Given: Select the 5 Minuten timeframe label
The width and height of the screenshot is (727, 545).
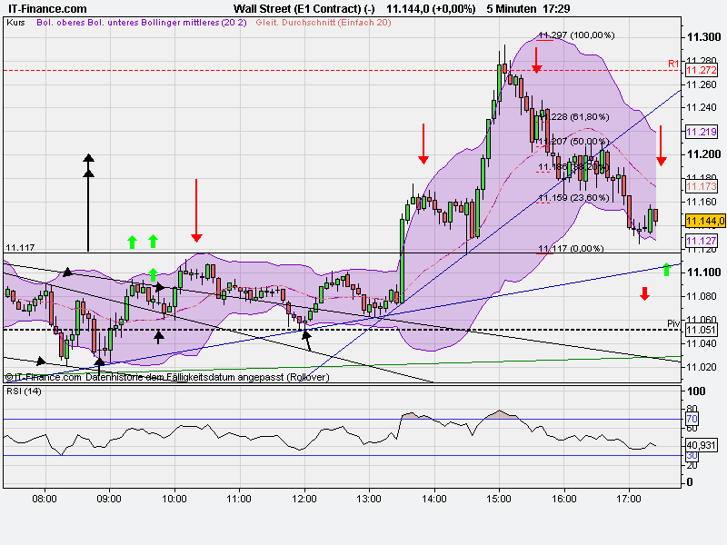Looking at the screenshot, I should coord(512,8).
